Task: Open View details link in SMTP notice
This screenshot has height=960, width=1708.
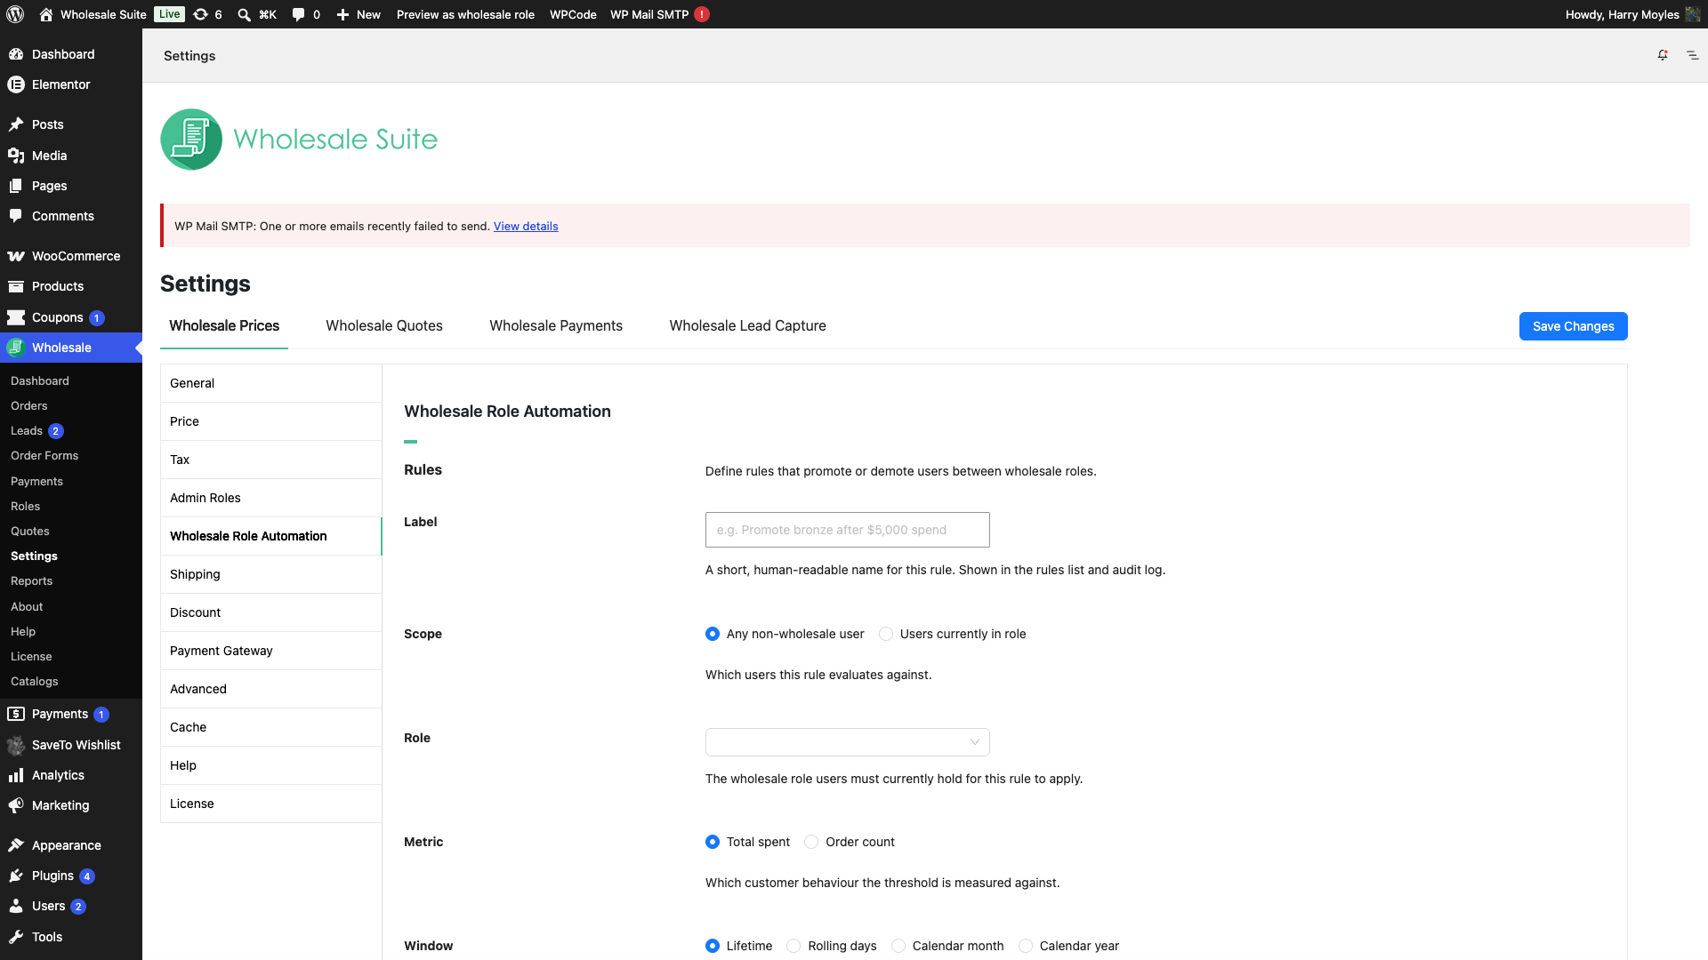Action: [x=526, y=226]
